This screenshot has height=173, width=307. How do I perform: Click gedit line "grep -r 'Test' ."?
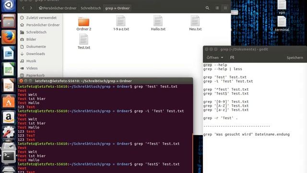(221, 118)
